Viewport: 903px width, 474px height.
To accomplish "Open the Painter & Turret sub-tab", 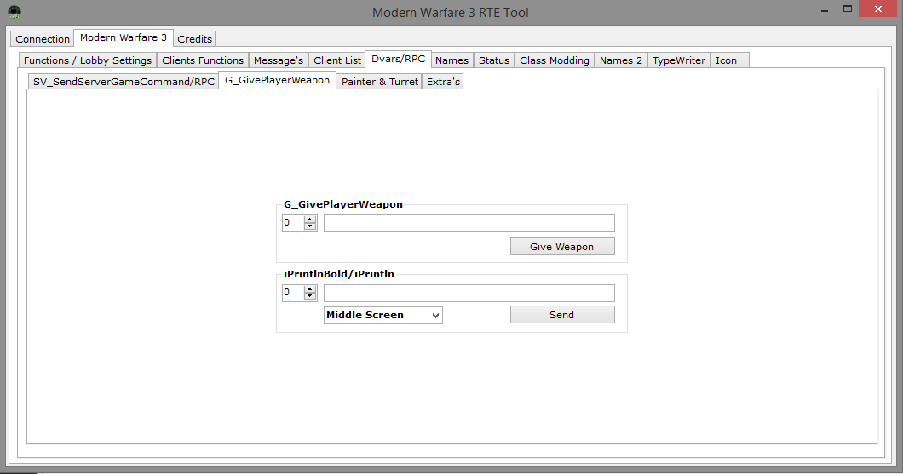I will [379, 82].
